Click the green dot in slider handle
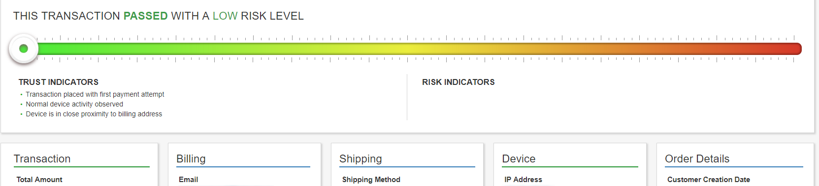This screenshot has width=819, height=186. click(x=23, y=49)
